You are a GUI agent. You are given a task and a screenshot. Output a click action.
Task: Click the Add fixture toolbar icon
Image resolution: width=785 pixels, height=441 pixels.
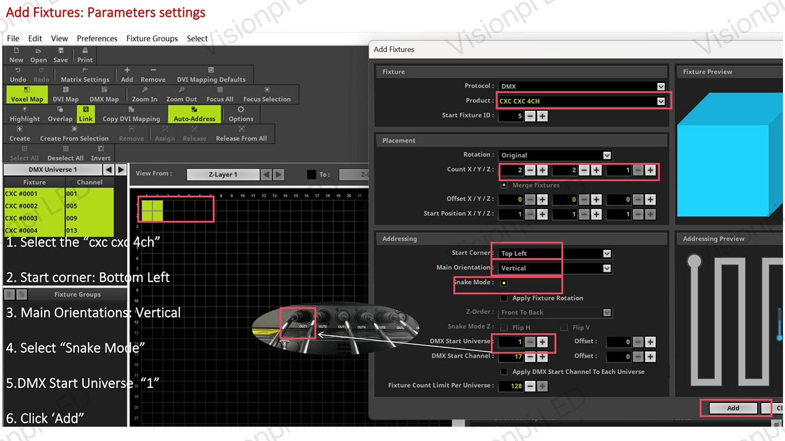[x=127, y=75]
